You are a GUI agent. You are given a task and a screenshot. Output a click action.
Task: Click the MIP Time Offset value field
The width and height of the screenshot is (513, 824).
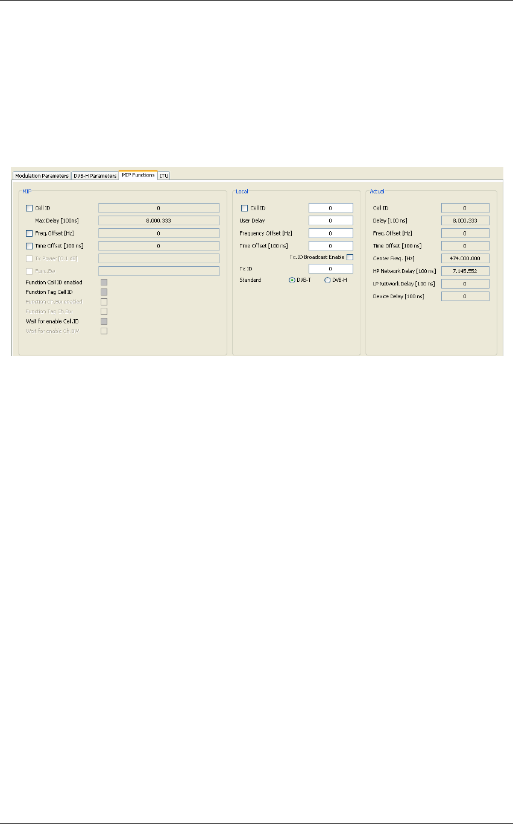click(x=159, y=246)
